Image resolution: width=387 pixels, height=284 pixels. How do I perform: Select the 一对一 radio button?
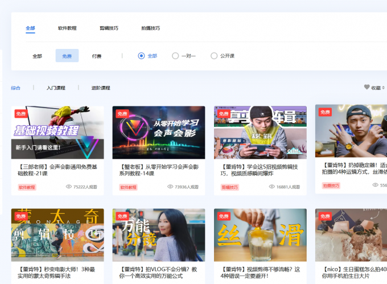[175, 56]
